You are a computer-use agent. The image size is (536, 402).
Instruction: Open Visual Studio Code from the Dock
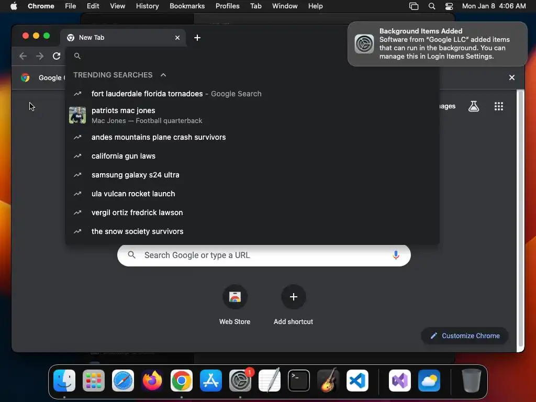tap(357, 381)
